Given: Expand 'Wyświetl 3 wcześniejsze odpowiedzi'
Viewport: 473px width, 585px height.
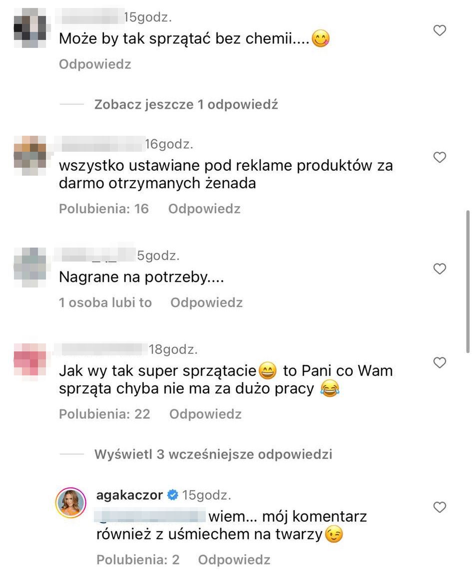Looking at the screenshot, I should [213, 454].
